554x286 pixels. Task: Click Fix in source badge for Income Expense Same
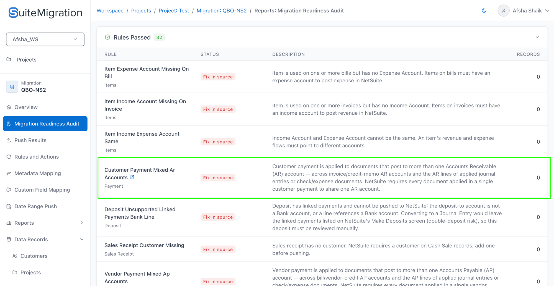coord(218,142)
